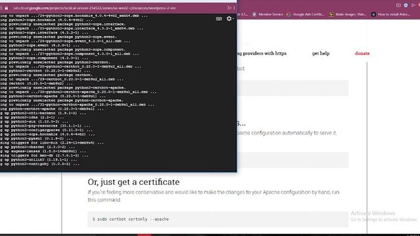Click the send arrow icon in SSH window address bar

pos(229,8)
